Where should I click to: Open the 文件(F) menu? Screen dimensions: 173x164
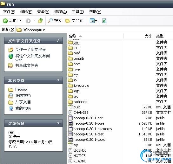9,11
